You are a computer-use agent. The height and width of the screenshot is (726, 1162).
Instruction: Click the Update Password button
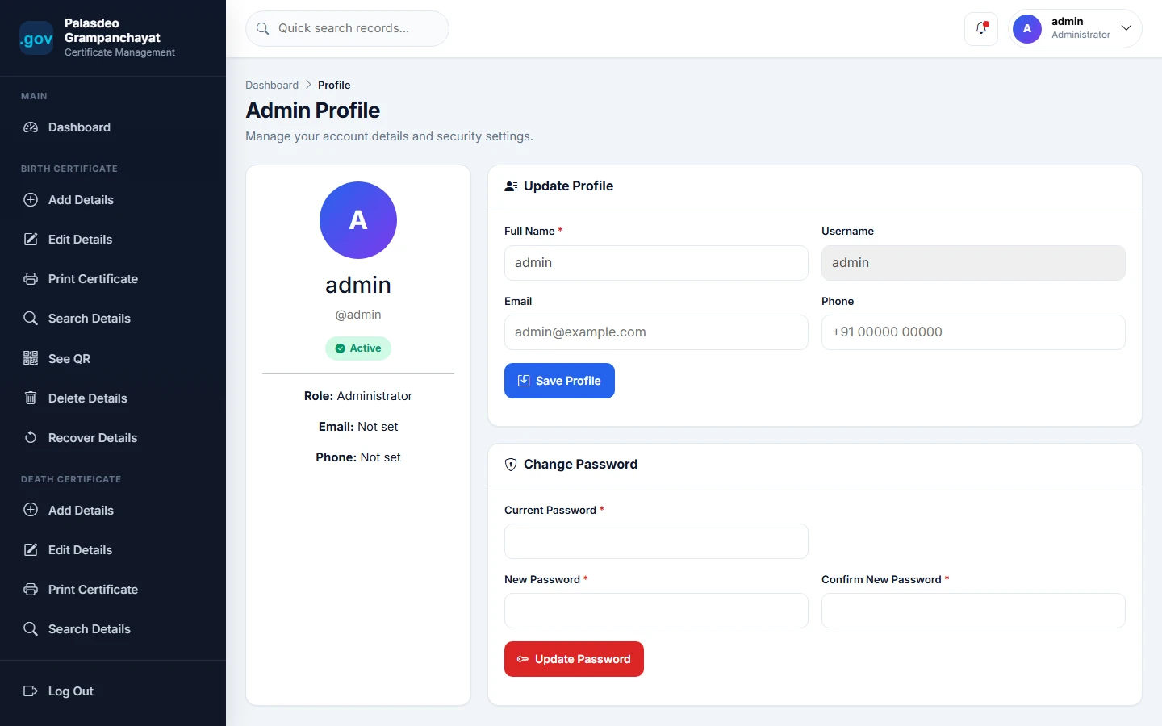pyautogui.click(x=574, y=659)
